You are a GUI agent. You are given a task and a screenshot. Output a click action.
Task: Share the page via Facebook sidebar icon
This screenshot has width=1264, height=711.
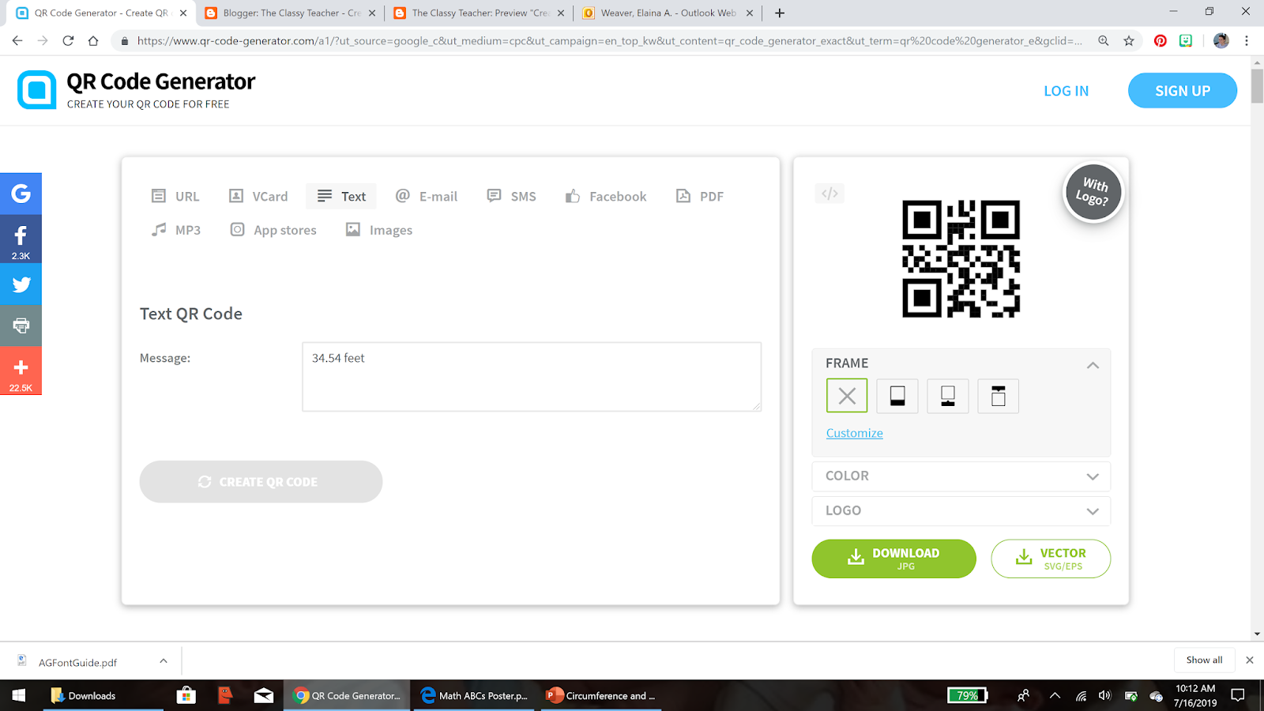(21, 239)
